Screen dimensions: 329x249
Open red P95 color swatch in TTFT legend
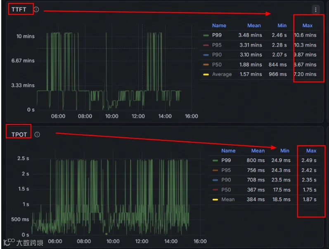206,45
